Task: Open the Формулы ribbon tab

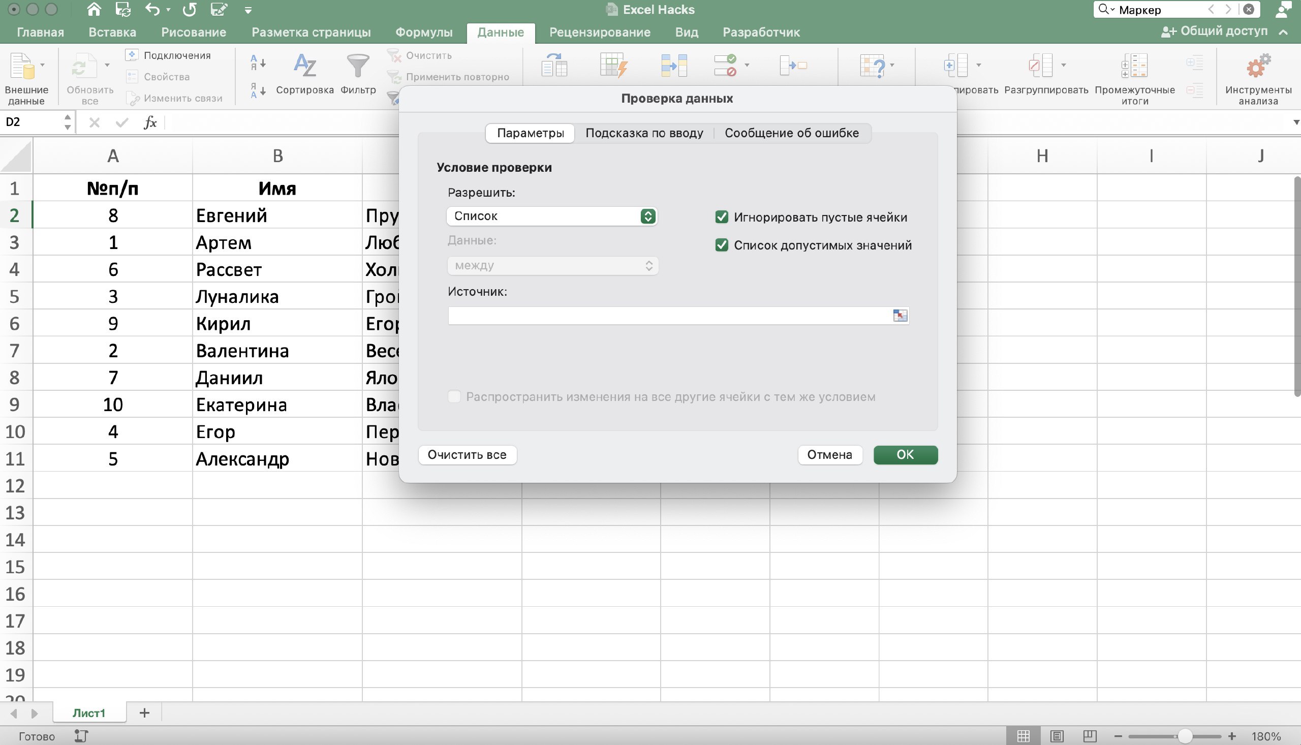Action: coord(424,32)
